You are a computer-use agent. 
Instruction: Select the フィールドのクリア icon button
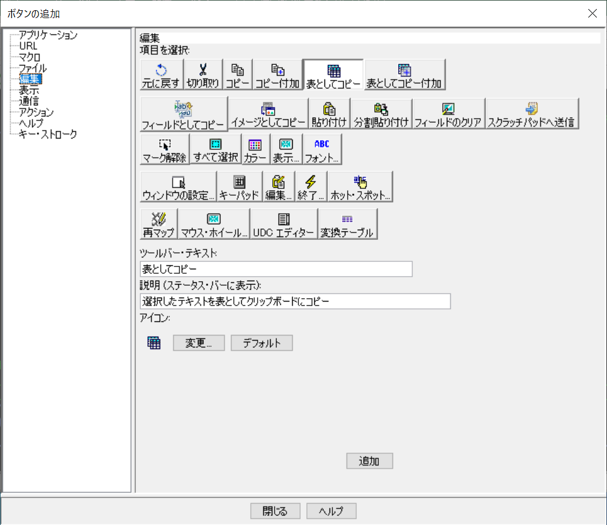(448, 114)
